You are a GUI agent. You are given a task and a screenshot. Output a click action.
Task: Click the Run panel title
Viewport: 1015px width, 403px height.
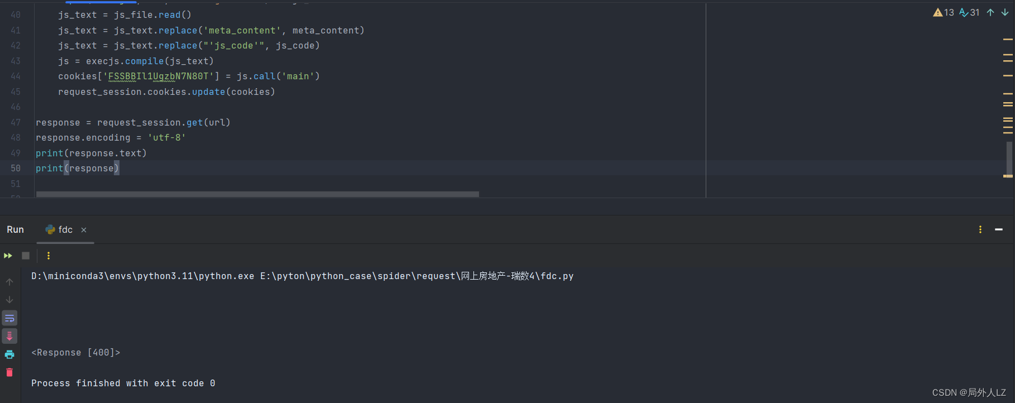pyautogui.click(x=15, y=230)
